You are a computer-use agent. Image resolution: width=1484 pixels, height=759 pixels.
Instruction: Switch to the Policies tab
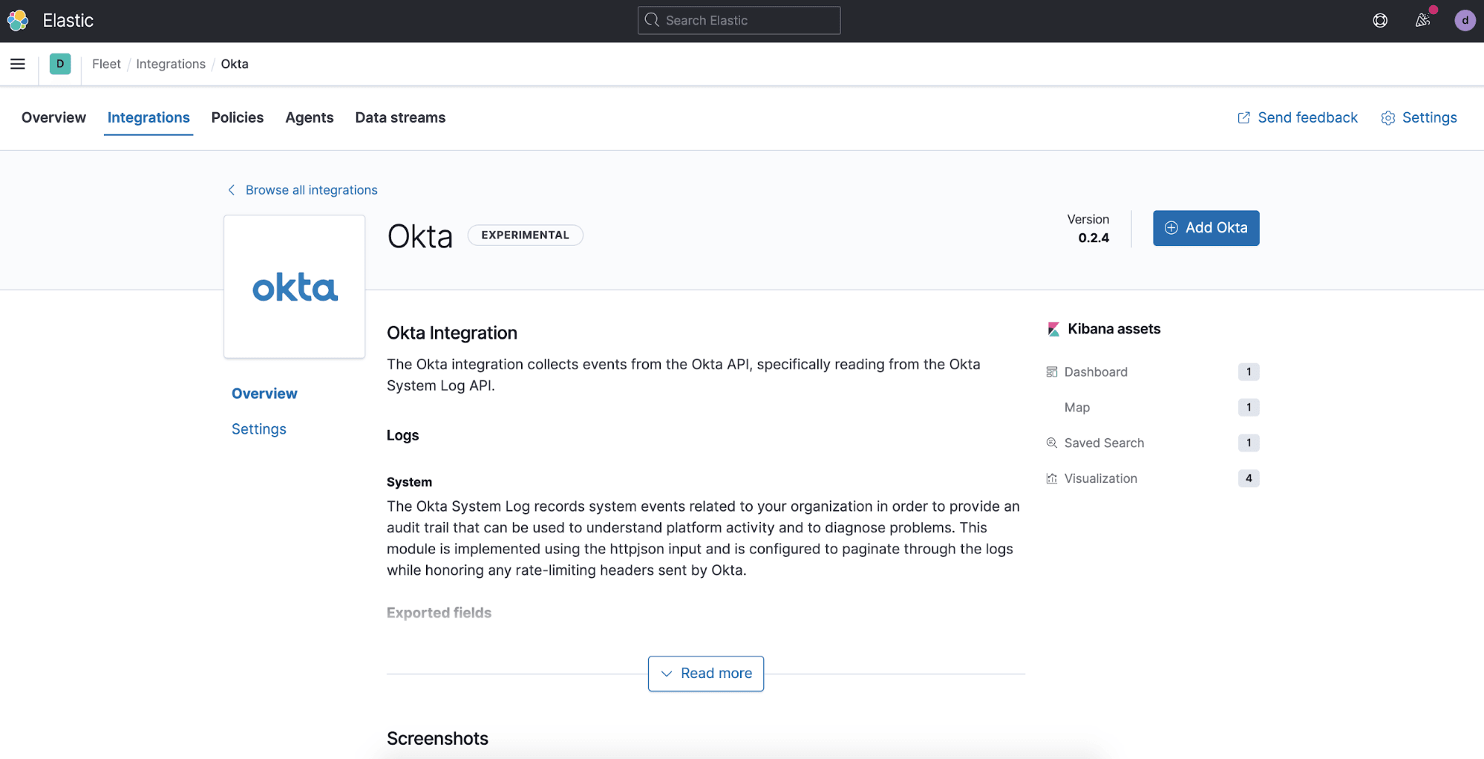(237, 117)
